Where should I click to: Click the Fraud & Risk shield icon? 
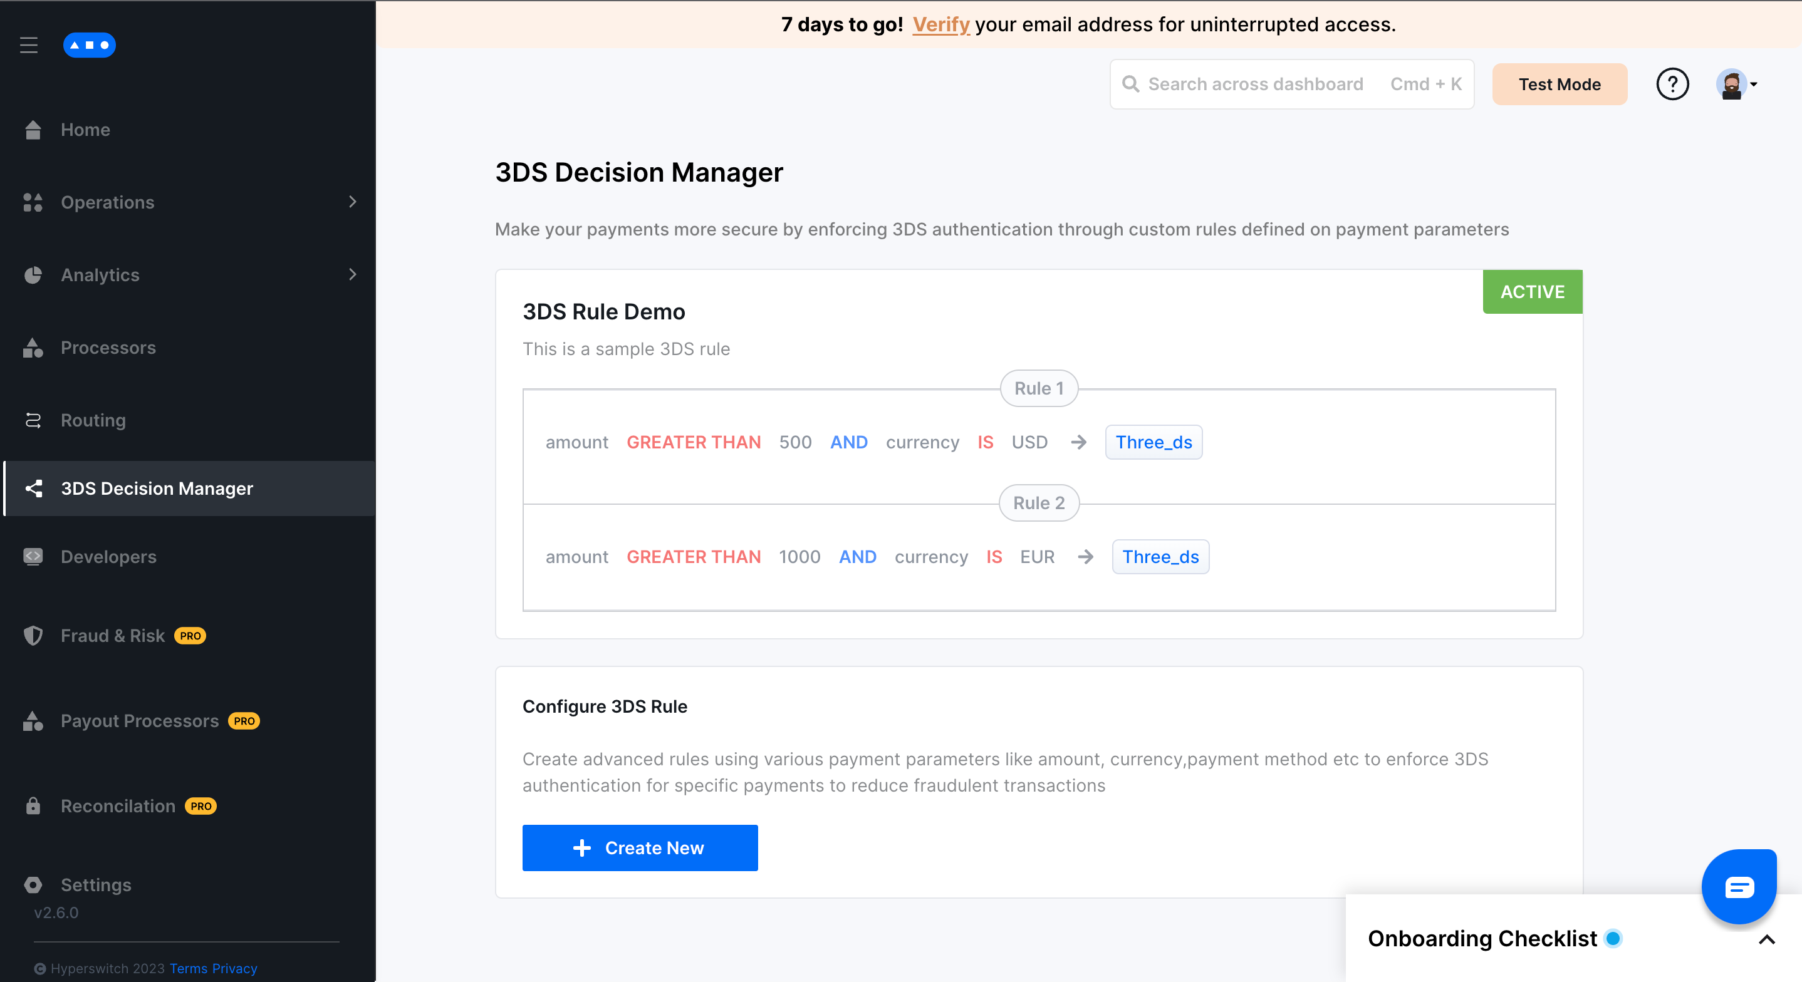pyautogui.click(x=33, y=635)
